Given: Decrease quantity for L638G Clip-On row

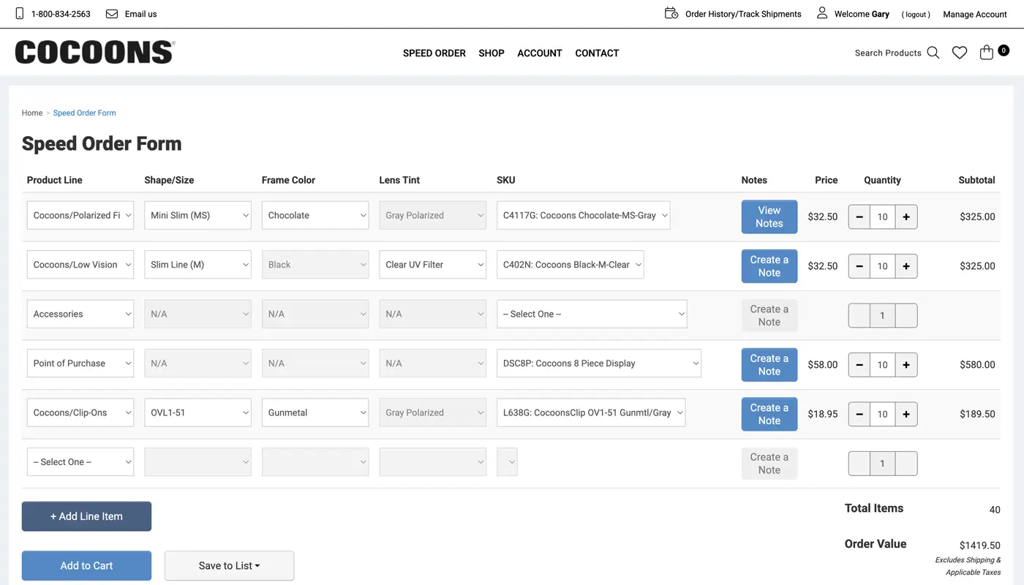Looking at the screenshot, I should [859, 414].
